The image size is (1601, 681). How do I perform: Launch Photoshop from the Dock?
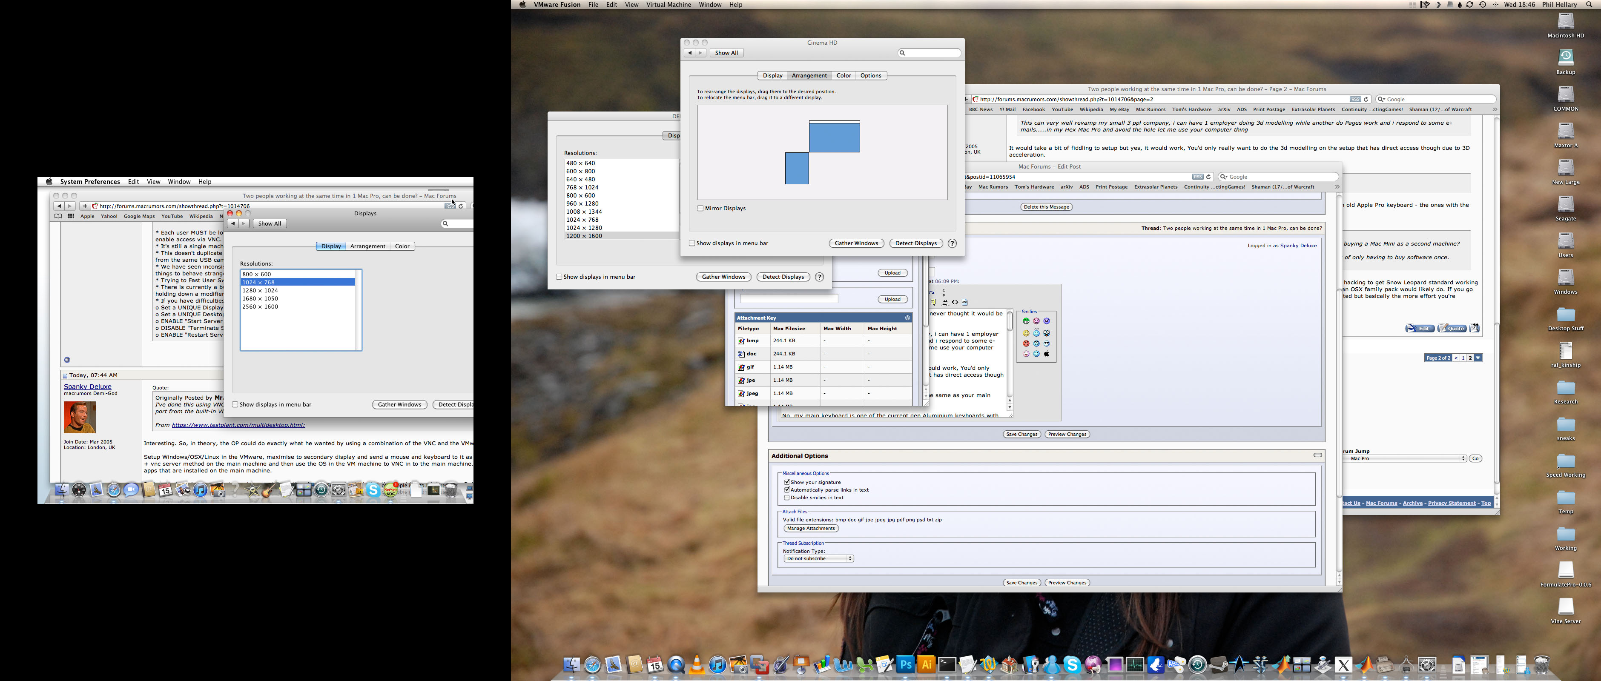click(906, 665)
